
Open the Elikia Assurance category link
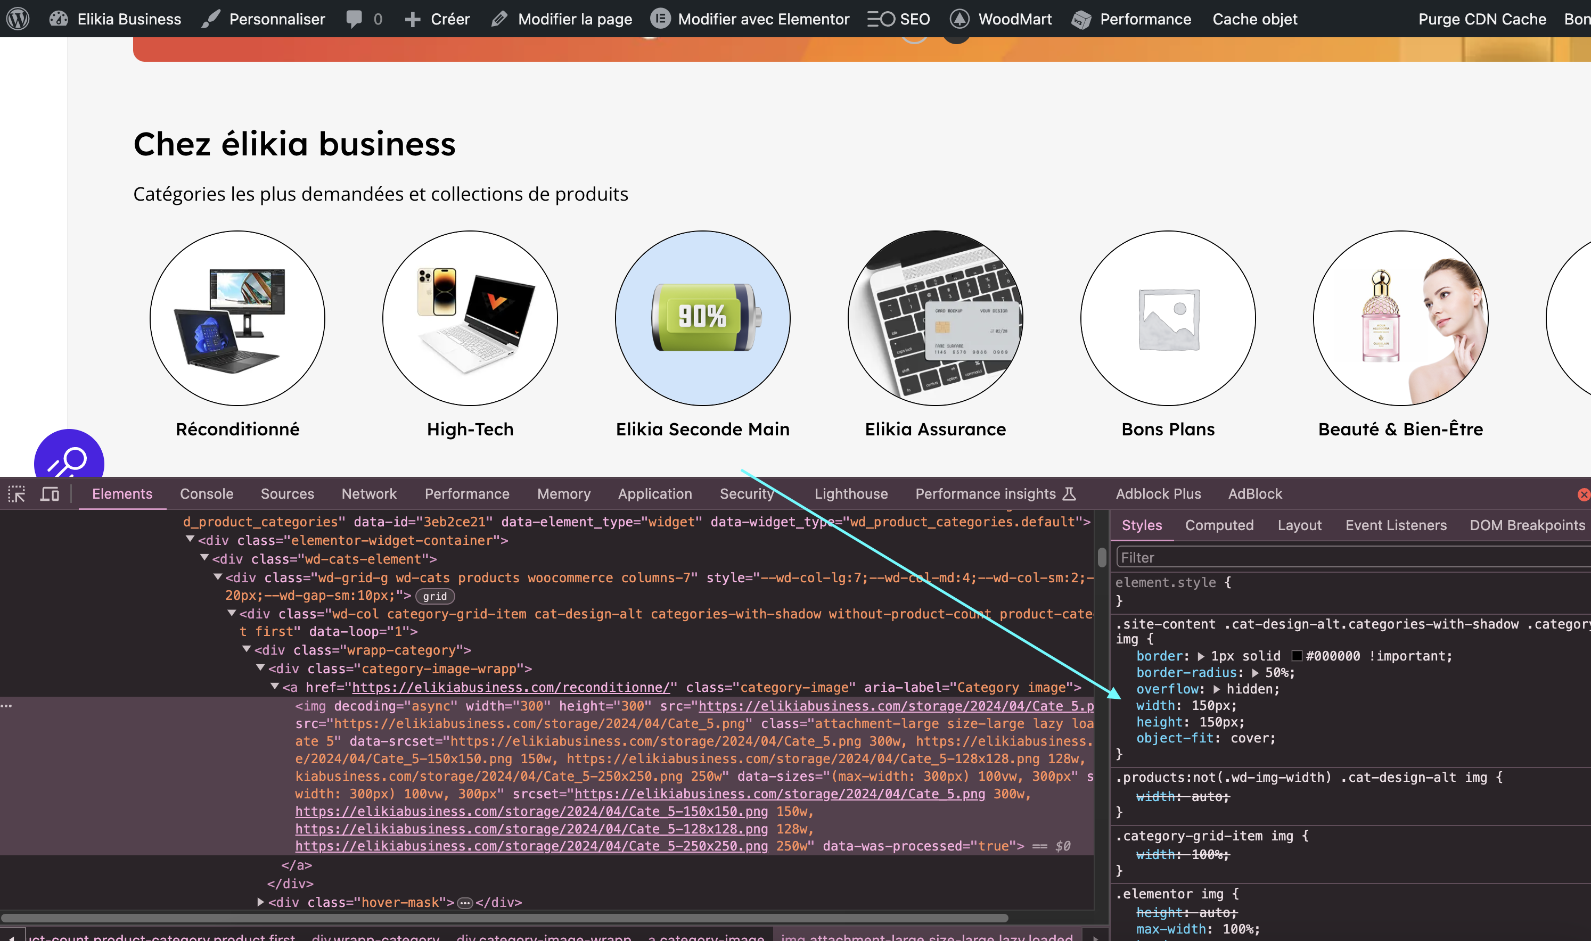click(x=935, y=430)
